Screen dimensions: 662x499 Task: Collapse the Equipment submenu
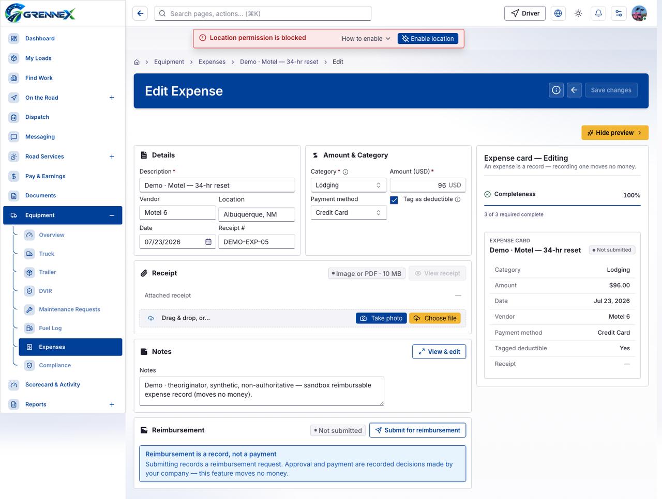tap(112, 215)
